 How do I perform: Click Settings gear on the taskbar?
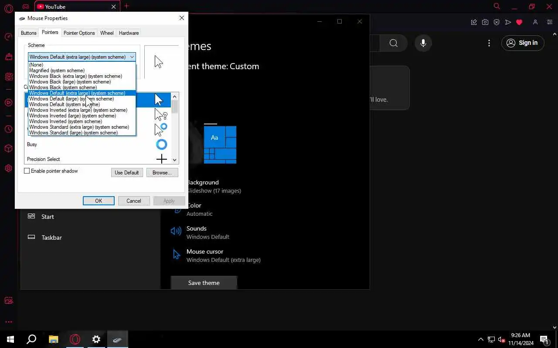tap(96, 339)
